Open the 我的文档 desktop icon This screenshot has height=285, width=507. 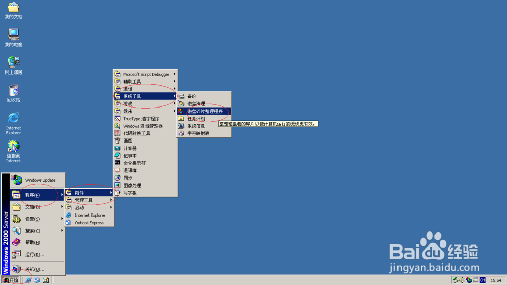pos(13,10)
